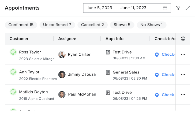Open more options for Matilda Dayton row
Screen dimensions: 195x115
pyautogui.click(x=183, y=95)
